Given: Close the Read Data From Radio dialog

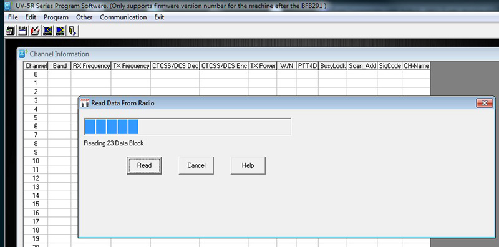Looking at the screenshot, I should (485, 103).
